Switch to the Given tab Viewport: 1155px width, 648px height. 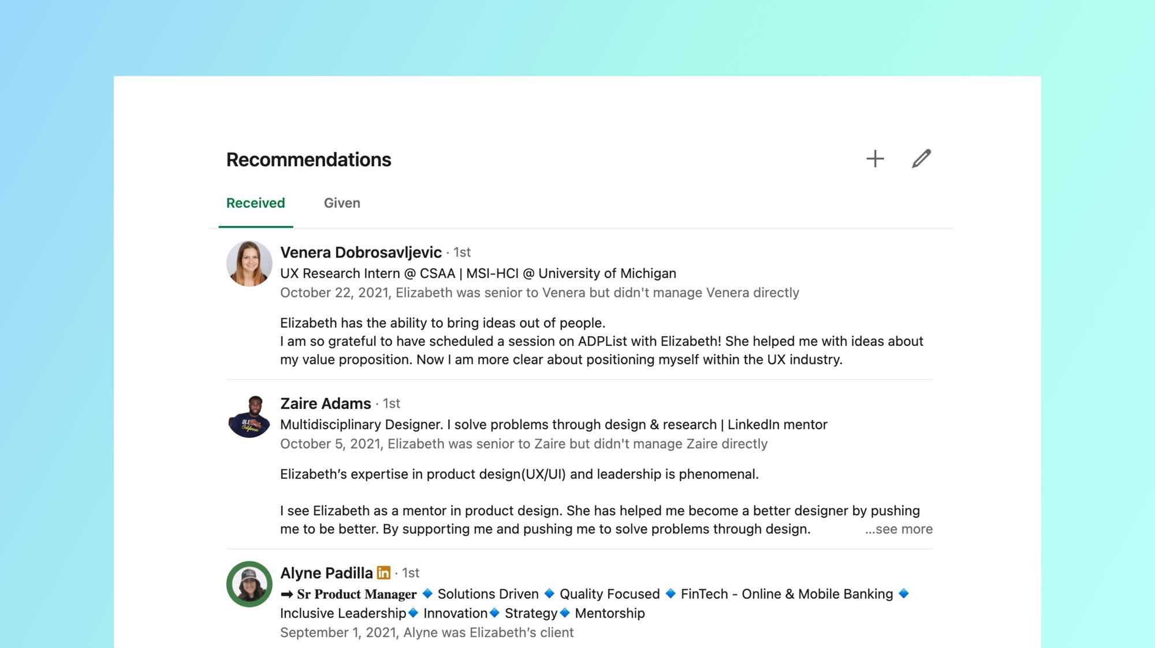pyautogui.click(x=342, y=203)
